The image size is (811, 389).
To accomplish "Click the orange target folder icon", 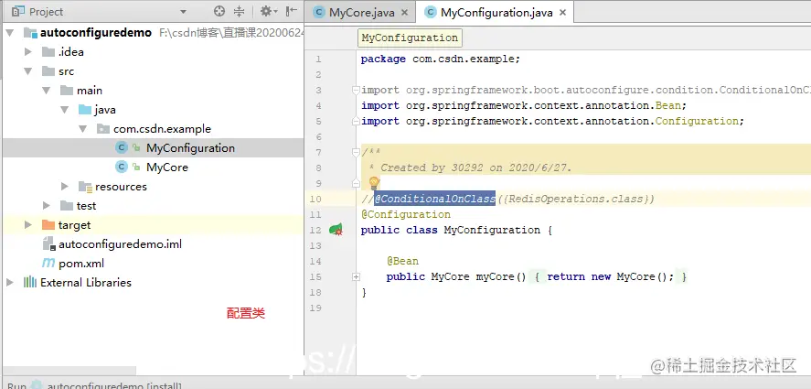I will [x=48, y=225].
